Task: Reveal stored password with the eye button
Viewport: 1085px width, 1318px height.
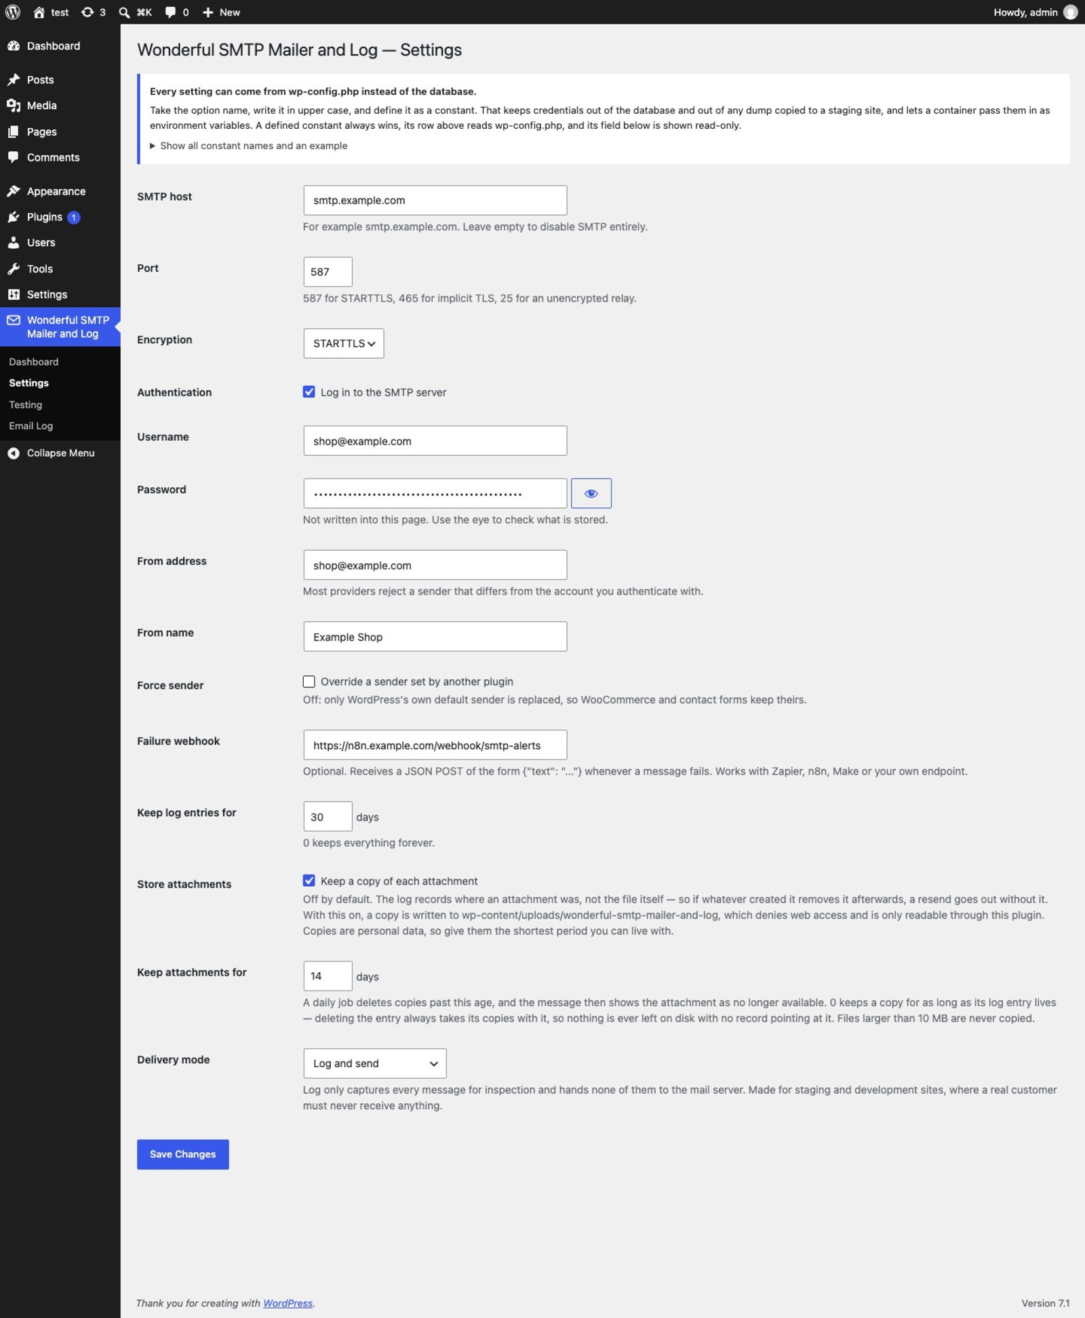Action: coord(591,493)
